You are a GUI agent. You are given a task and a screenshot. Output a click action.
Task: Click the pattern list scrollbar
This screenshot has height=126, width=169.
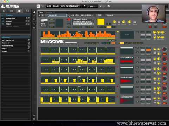(x=93, y=21)
